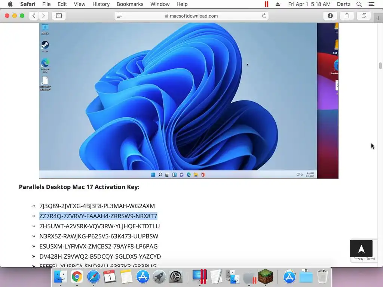Open Google Chrome from the Dock
383x287 pixels.
point(77,277)
